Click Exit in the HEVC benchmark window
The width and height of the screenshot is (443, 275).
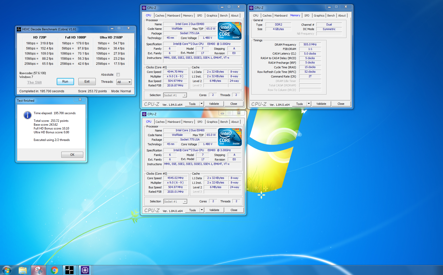pyautogui.click(x=87, y=82)
